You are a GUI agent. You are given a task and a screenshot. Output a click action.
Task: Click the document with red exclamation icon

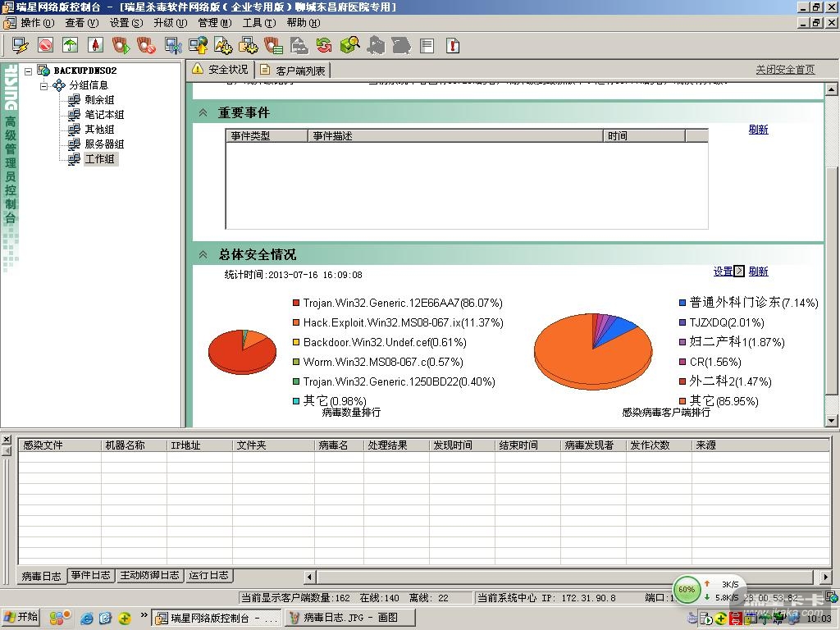point(453,46)
